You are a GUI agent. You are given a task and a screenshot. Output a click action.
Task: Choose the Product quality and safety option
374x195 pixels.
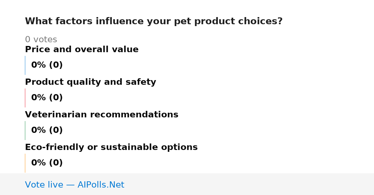click(x=90, y=82)
